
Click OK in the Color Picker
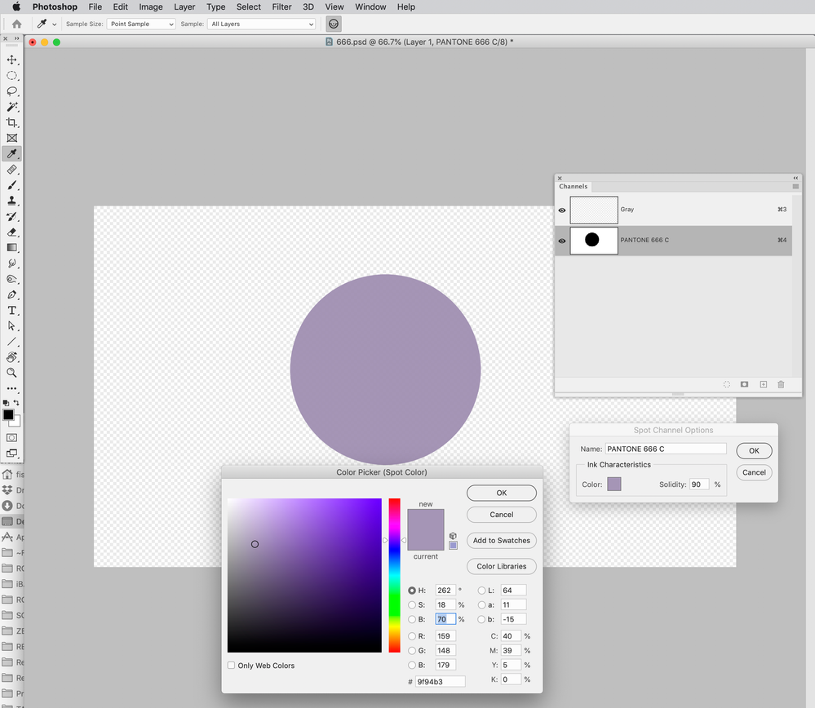(x=502, y=493)
